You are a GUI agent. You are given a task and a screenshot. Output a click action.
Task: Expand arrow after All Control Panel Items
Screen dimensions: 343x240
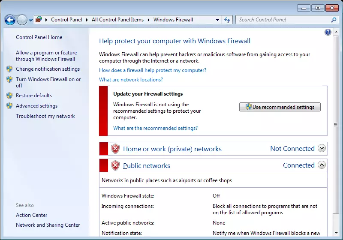149,20
